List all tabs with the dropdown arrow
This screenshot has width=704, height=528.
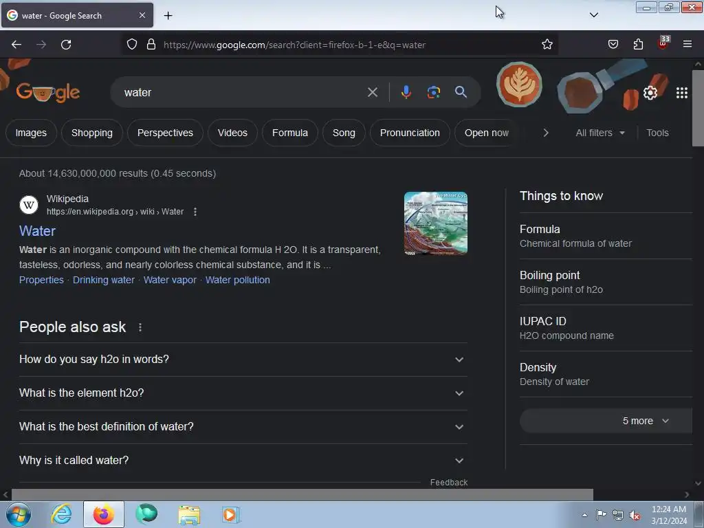[x=593, y=15]
